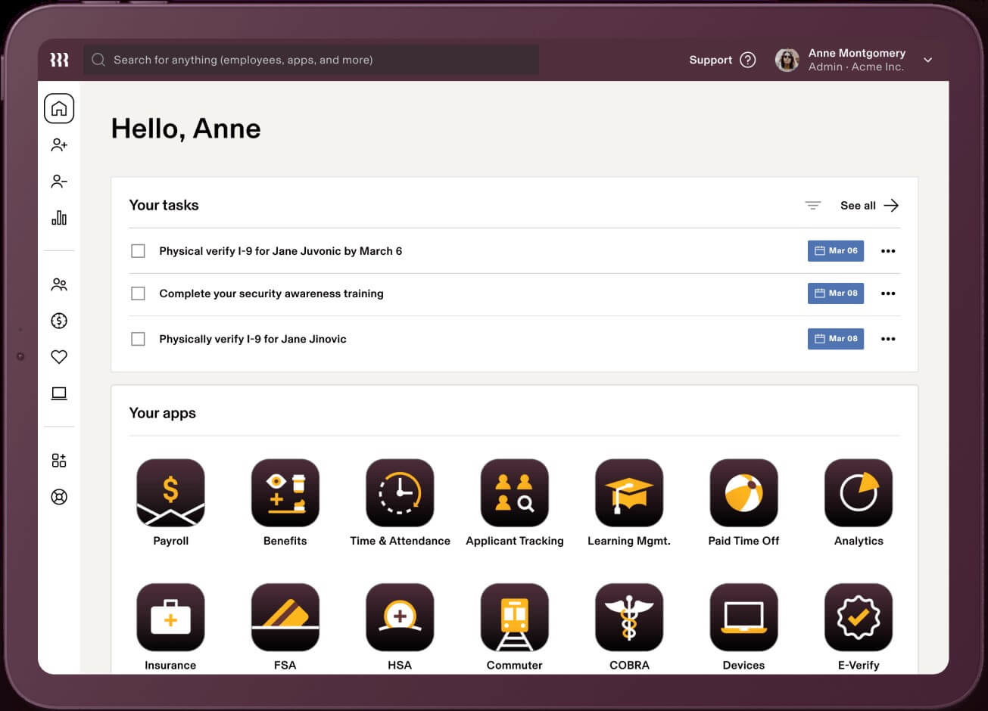Tick the Jane Jinovic I-9 checkbox
The height and width of the screenshot is (711, 988).
pyautogui.click(x=138, y=339)
